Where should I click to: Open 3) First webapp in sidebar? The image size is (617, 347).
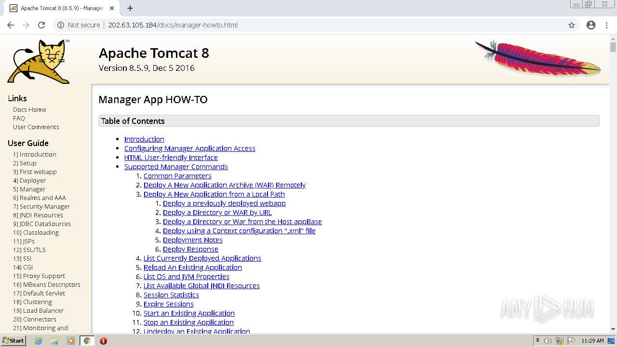click(x=35, y=172)
